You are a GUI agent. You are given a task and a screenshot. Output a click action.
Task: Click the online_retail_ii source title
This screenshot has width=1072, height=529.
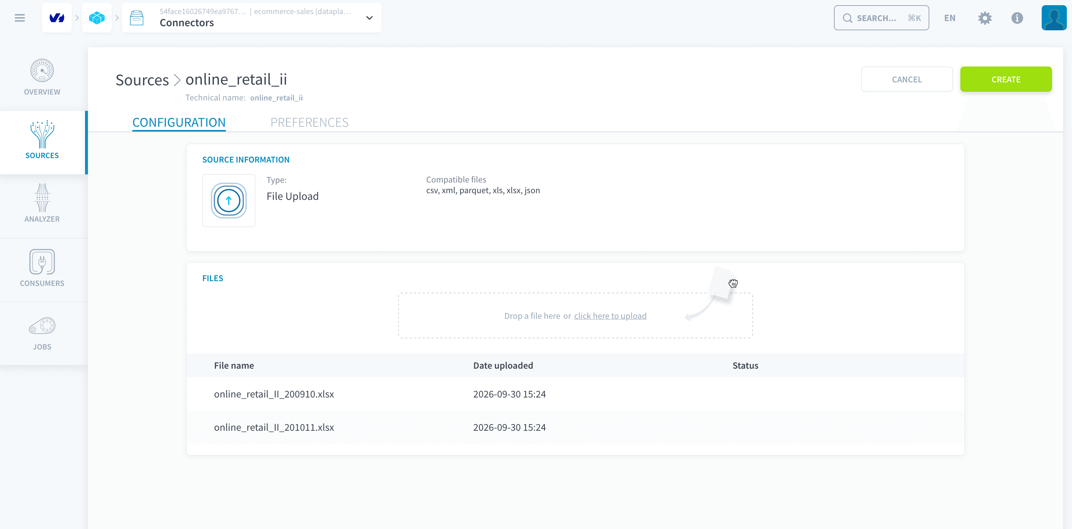pyautogui.click(x=236, y=79)
